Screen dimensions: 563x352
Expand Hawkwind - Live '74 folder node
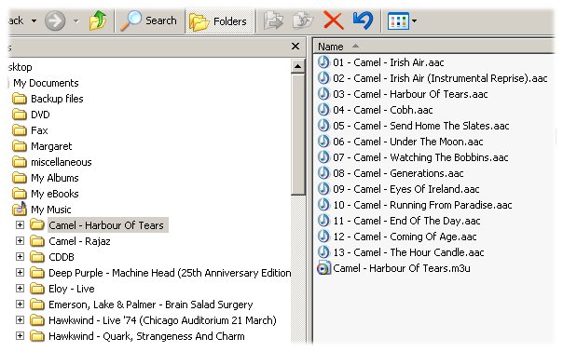(x=21, y=320)
